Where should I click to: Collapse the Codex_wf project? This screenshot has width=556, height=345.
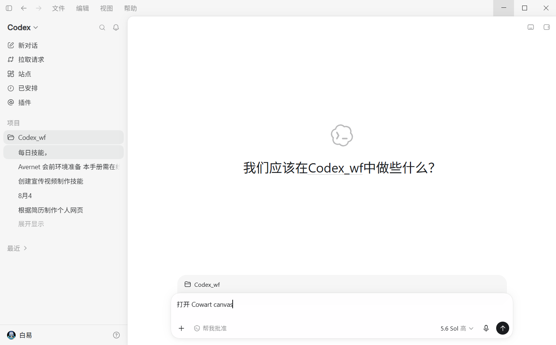(64, 137)
